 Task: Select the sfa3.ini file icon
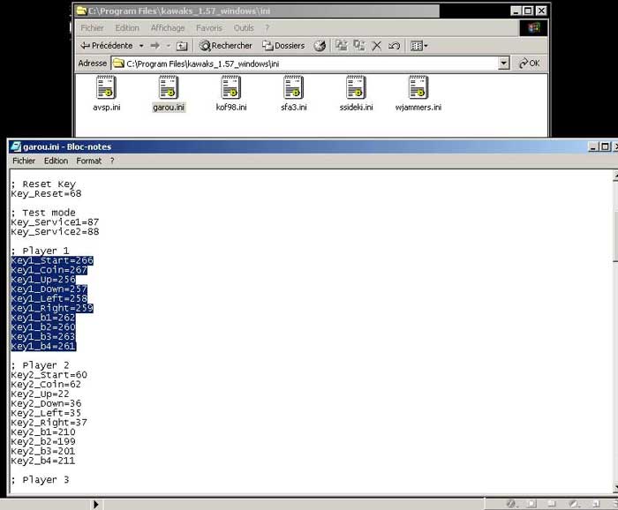pyautogui.click(x=294, y=88)
